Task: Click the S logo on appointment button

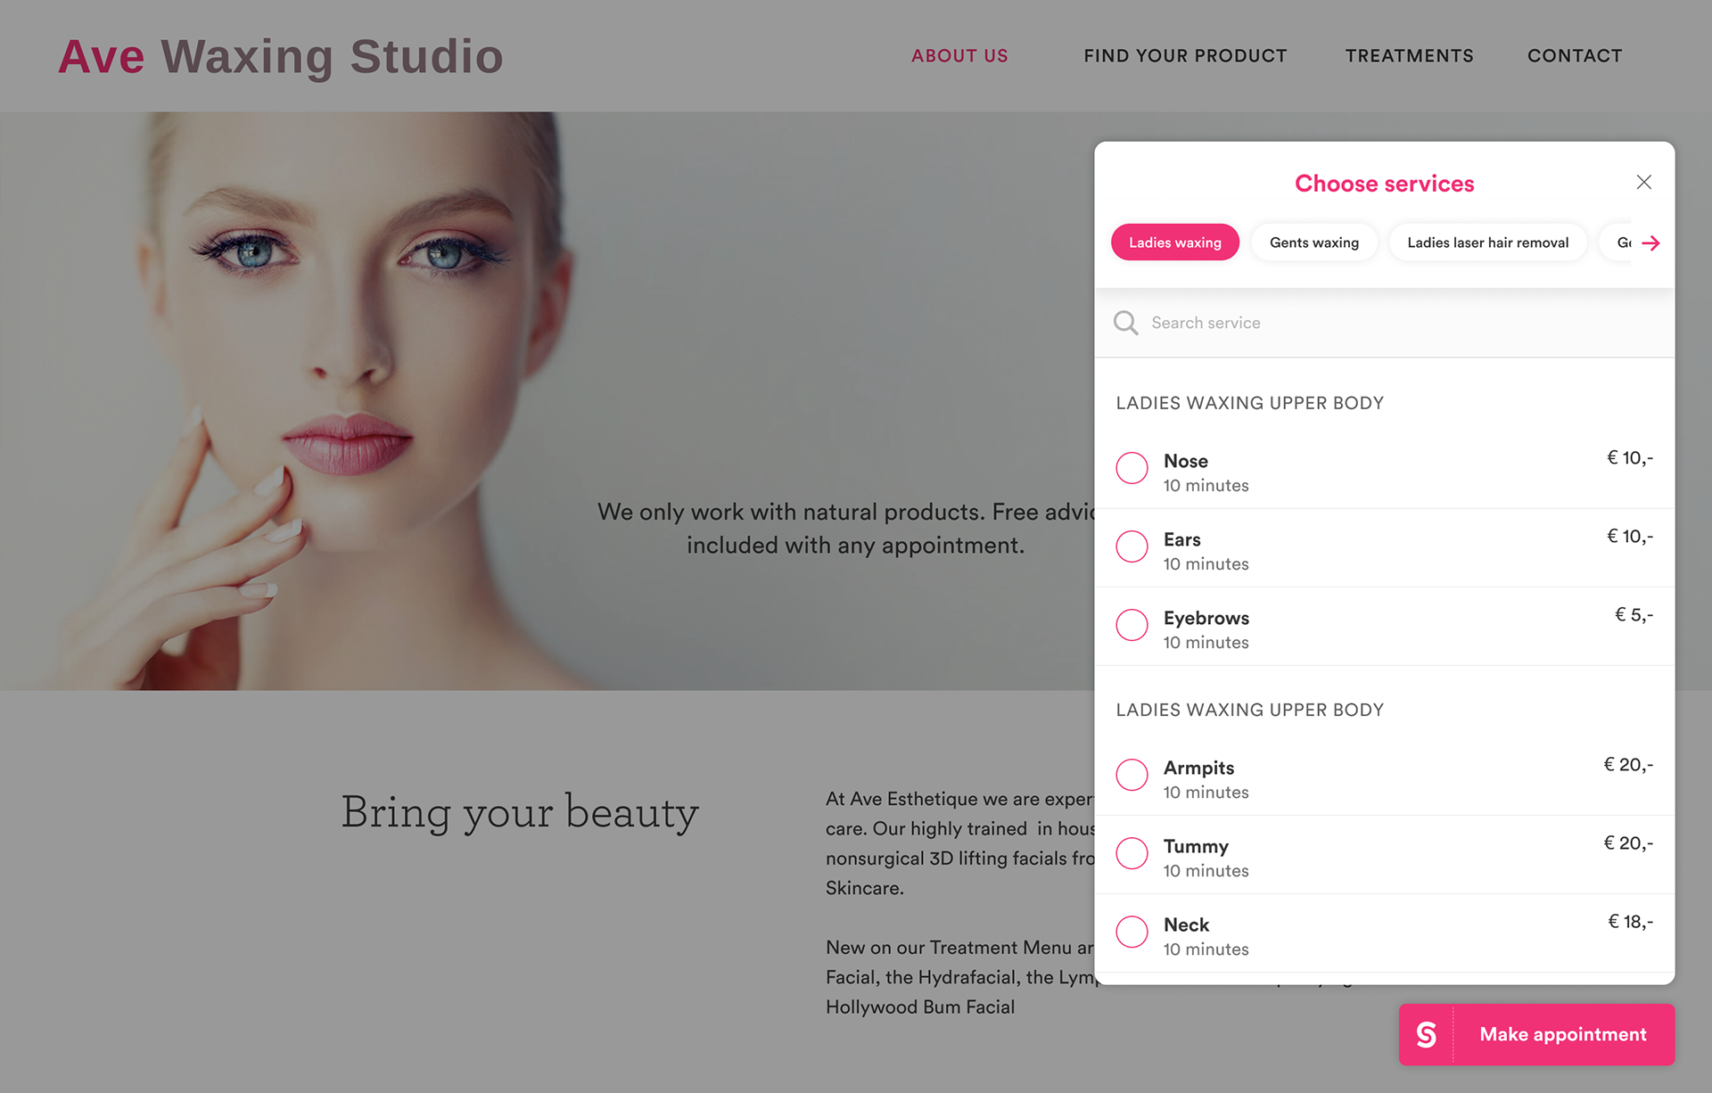Action: (1426, 1034)
